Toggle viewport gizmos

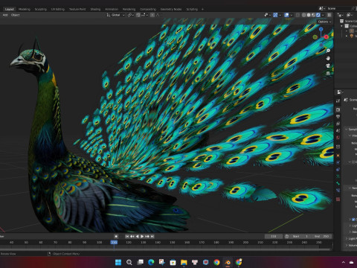pyautogui.click(x=275, y=15)
